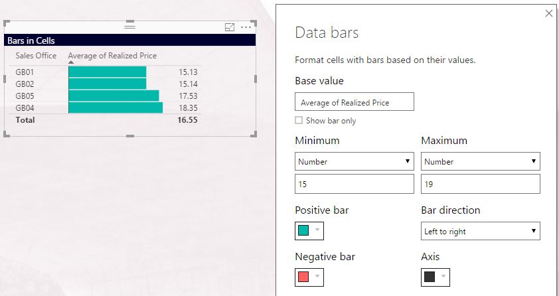The height and width of the screenshot is (296, 559).
Task: Click the value 15.14
Action: pos(189,84)
